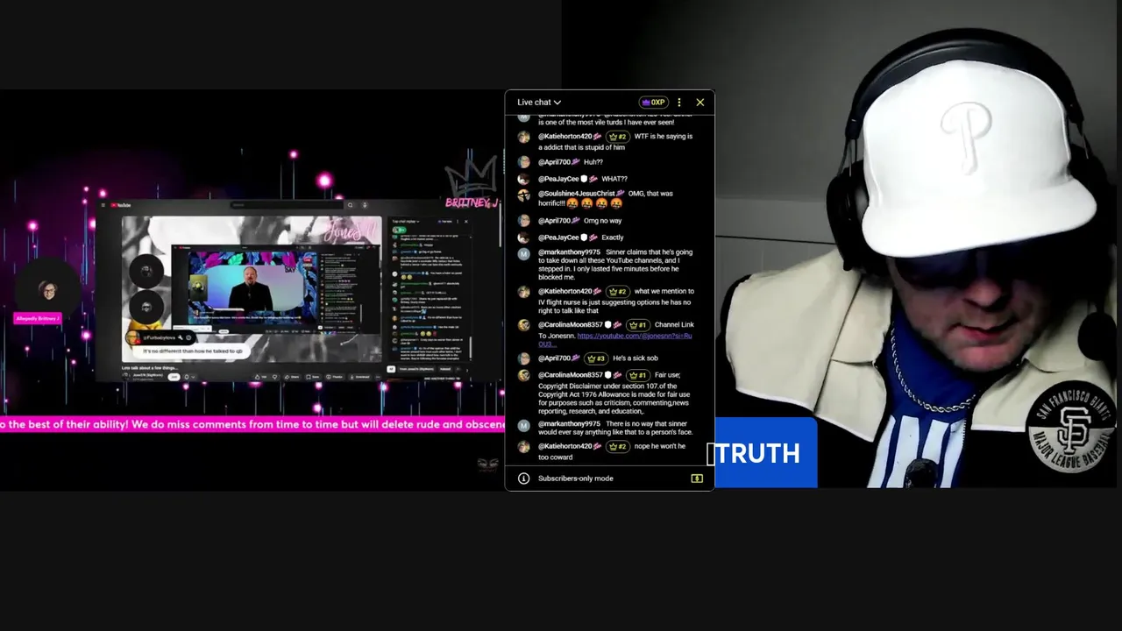
Task: Click the scrolling pink comments ticker banner
Action: 252,425
